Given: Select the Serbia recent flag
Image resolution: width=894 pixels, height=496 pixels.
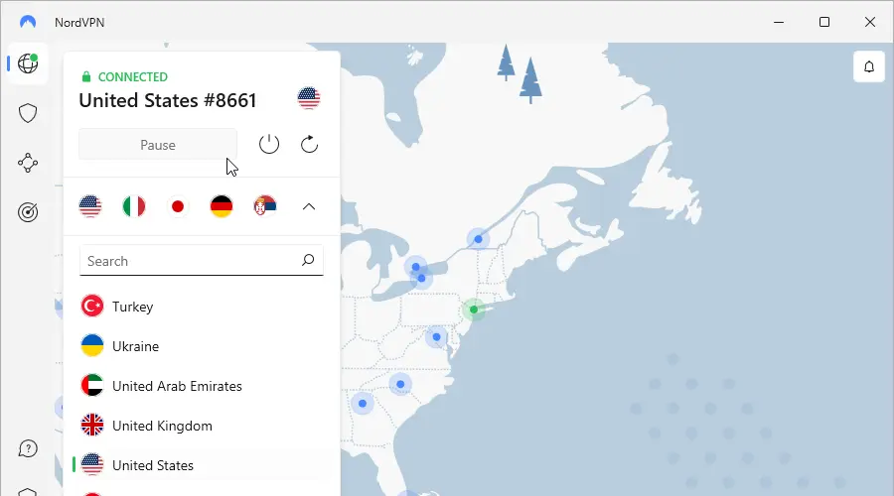Looking at the screenshot, I should tap(265, 206).
